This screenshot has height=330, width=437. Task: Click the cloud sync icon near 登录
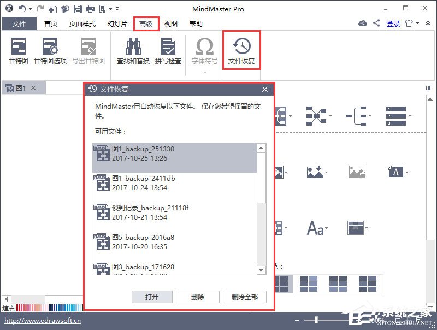tap(362, 23)
